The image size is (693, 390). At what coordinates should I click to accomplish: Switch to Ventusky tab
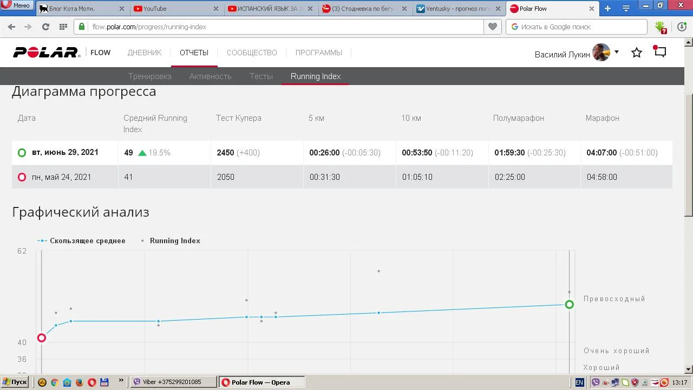460,9
